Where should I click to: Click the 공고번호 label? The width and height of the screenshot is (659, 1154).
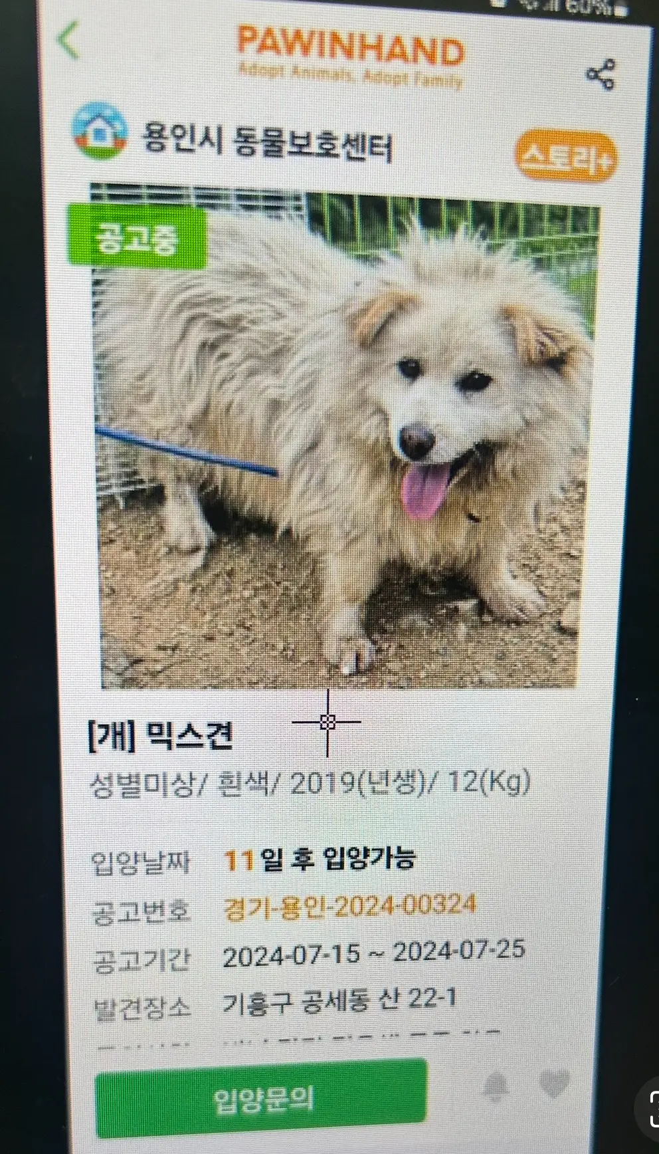(141, 911)
